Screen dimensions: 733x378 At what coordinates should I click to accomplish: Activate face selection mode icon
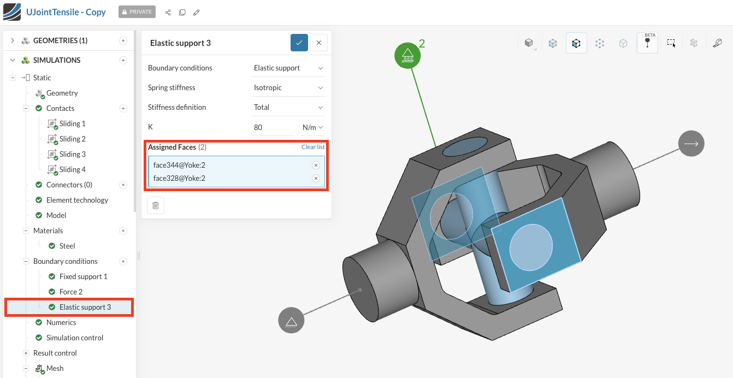pyautogui.click(x=576, y=43)
